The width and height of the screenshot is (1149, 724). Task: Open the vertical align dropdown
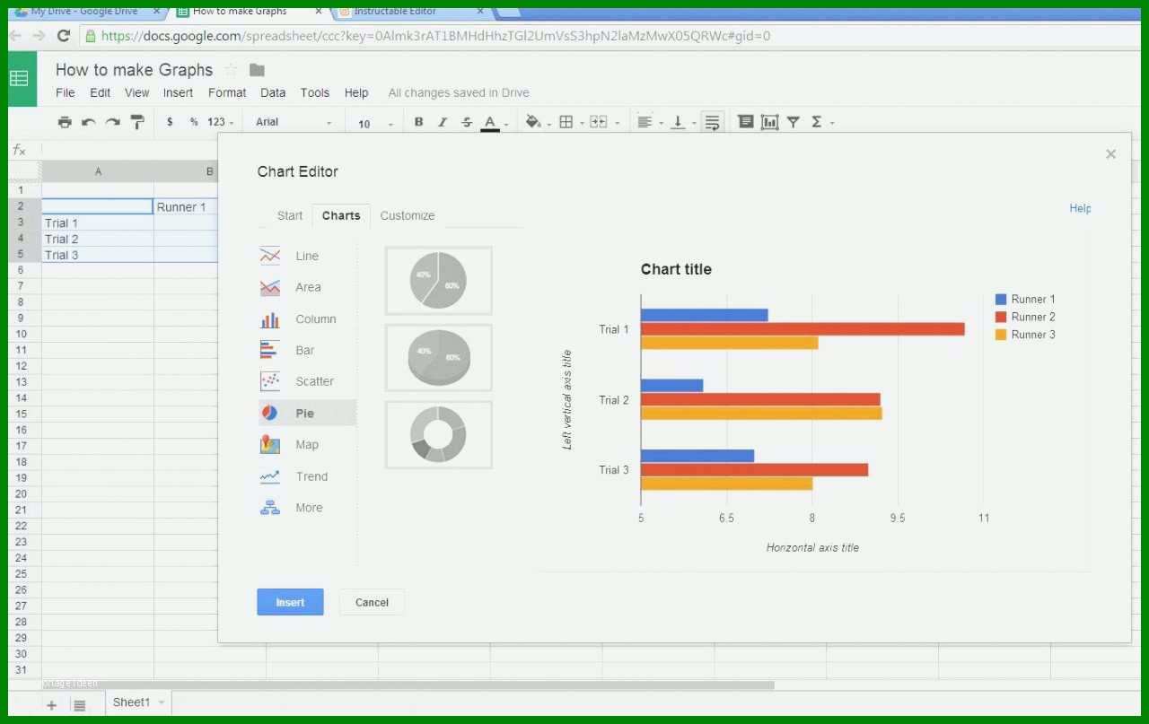click(684, 122)
